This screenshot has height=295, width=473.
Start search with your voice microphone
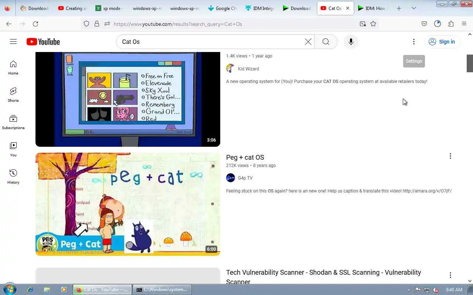(351, 42)
